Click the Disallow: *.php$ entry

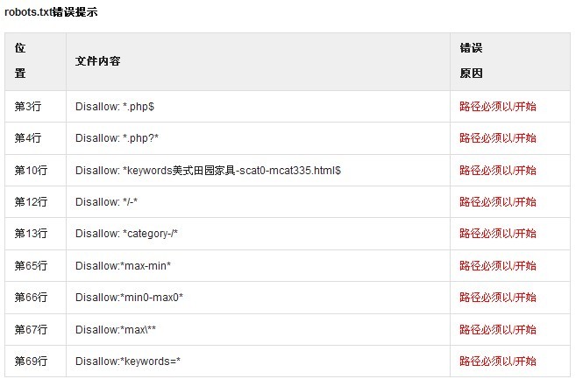click(x=115, y=107)
